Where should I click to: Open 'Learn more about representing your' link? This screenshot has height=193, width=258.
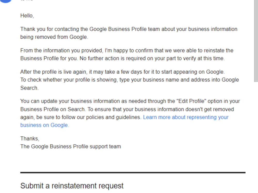pyautogui.click(x=186, y=117)
